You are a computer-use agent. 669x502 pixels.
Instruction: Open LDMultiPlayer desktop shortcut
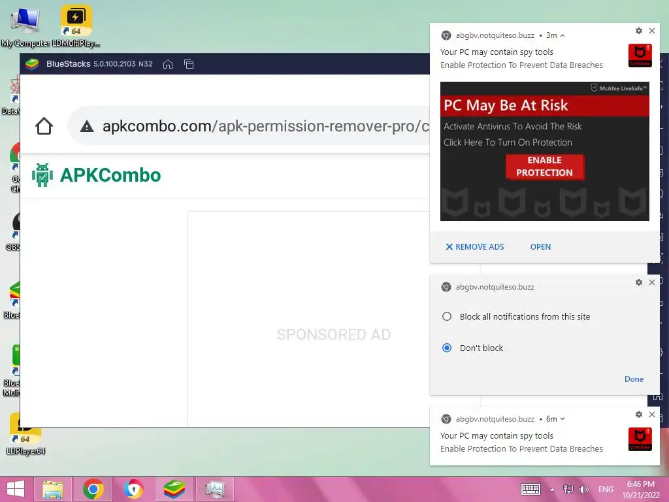click(x=76, y=25)
